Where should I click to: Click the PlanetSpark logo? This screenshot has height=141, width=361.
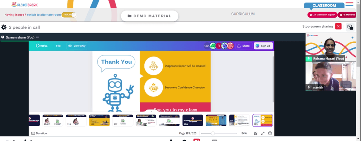(25, 4)
